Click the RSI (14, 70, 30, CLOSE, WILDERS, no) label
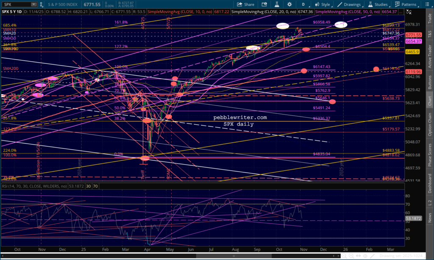Image resolution: width=434 pixels, height=260 pixels. [x=34, y=186]
